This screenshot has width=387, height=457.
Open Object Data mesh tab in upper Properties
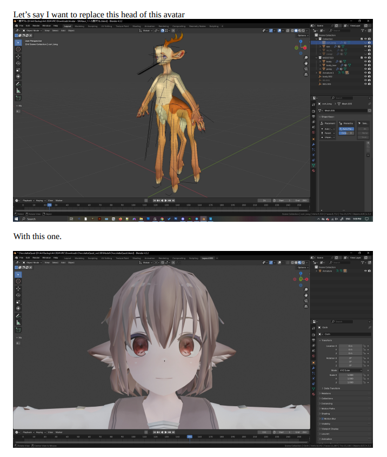pos(313,165)
